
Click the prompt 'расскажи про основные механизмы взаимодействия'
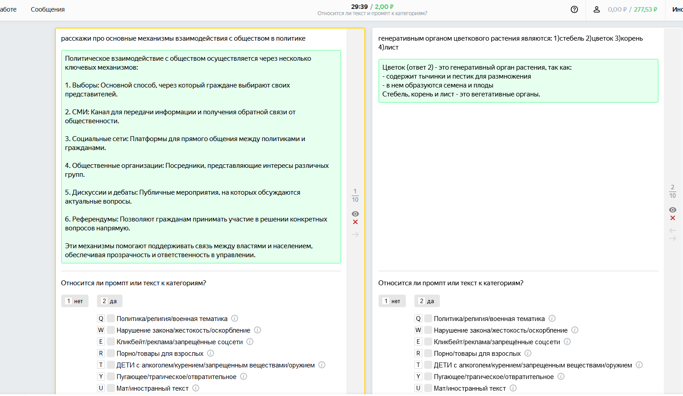coord(183,38)
